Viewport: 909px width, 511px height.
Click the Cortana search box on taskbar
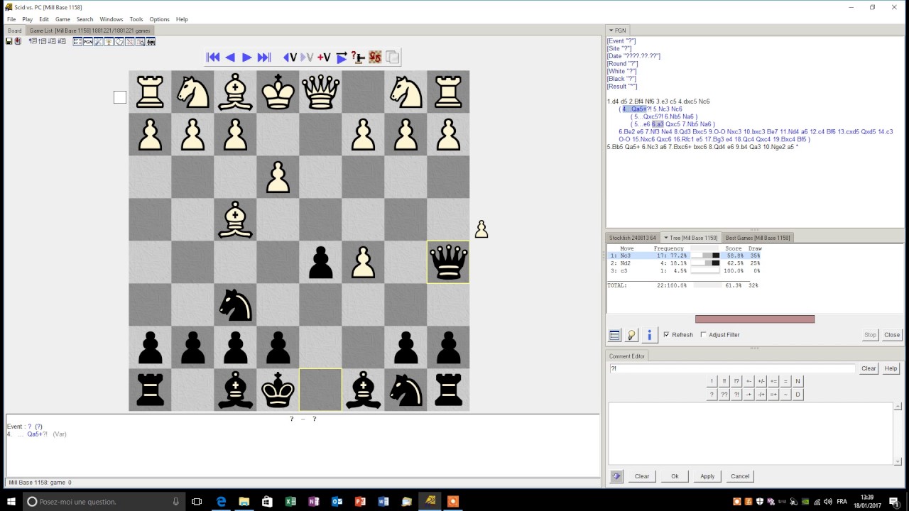[x=105, y=502]
